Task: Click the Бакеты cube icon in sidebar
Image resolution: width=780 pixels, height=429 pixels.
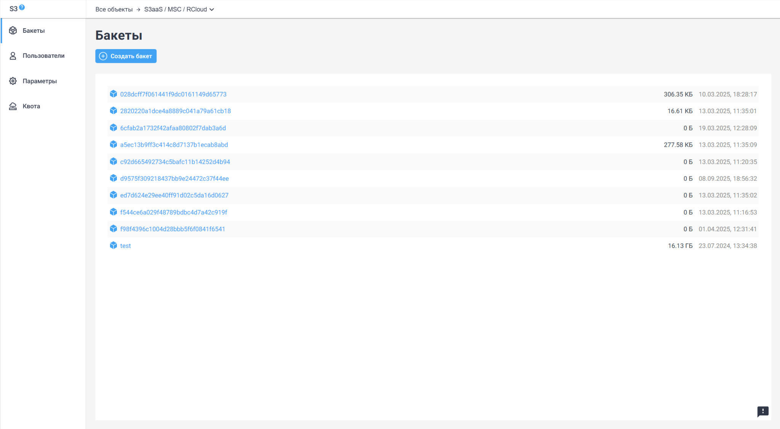Action: pyautogui.click(x=13, y=30)
